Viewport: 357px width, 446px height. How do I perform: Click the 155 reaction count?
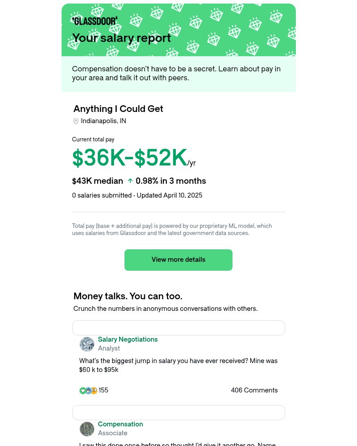pyautogui.click(x=103, y=390)
